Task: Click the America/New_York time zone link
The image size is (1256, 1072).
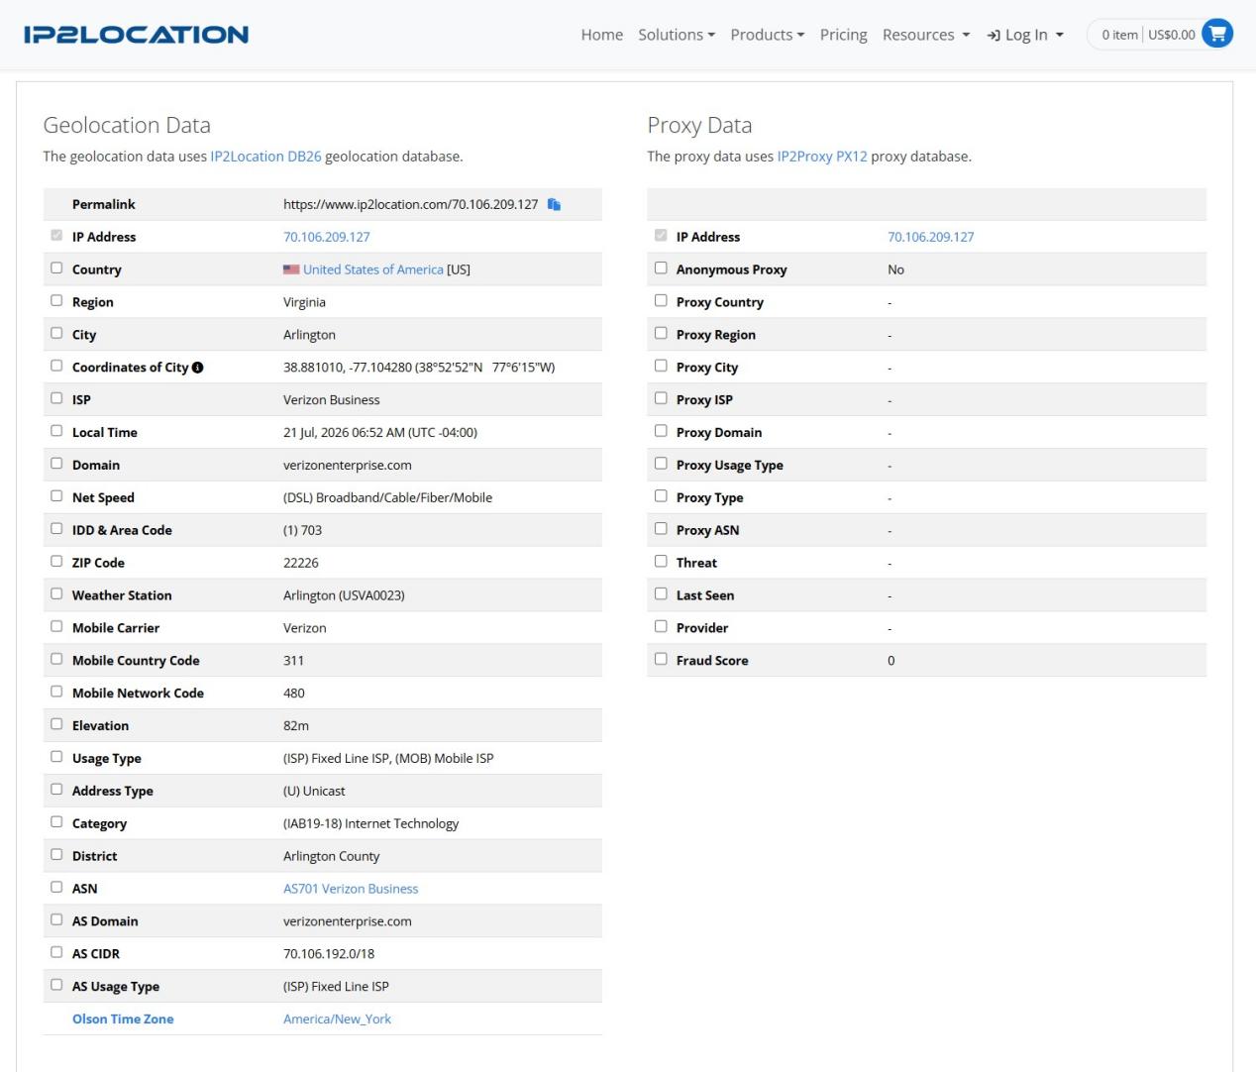Action: 337,1019
